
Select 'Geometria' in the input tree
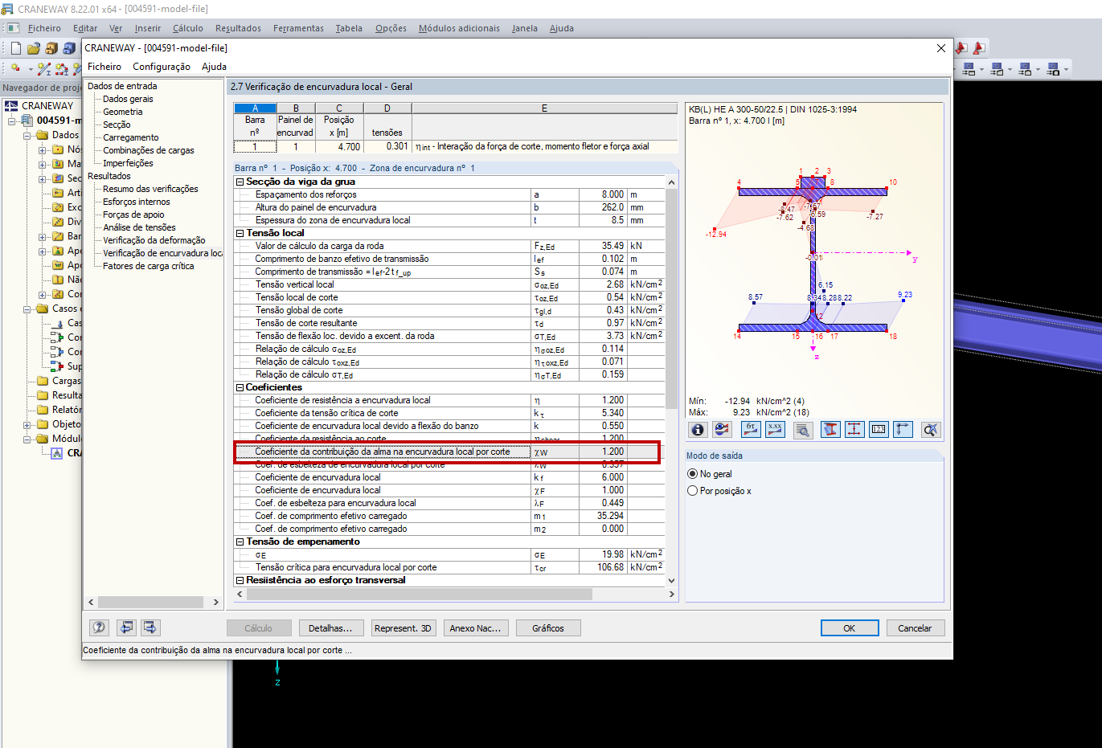tap(122, 112)
